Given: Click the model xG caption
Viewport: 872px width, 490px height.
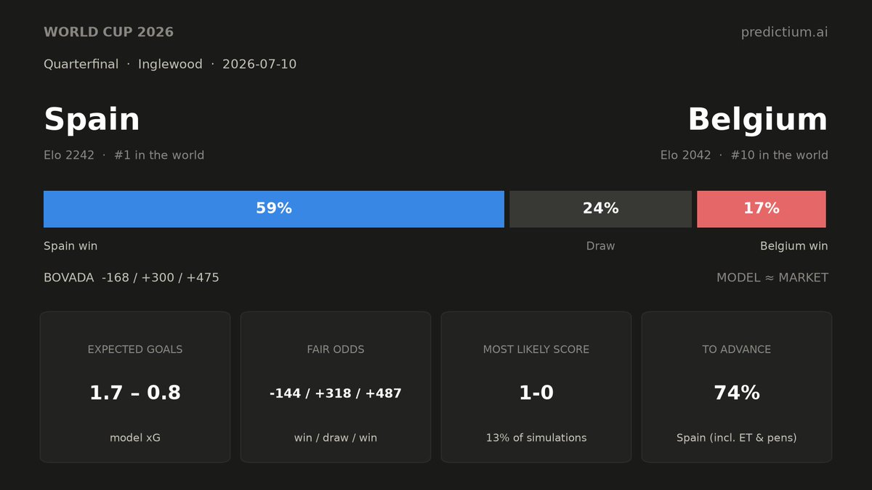Looking at the screenshot, I should [x=135, y=438].
